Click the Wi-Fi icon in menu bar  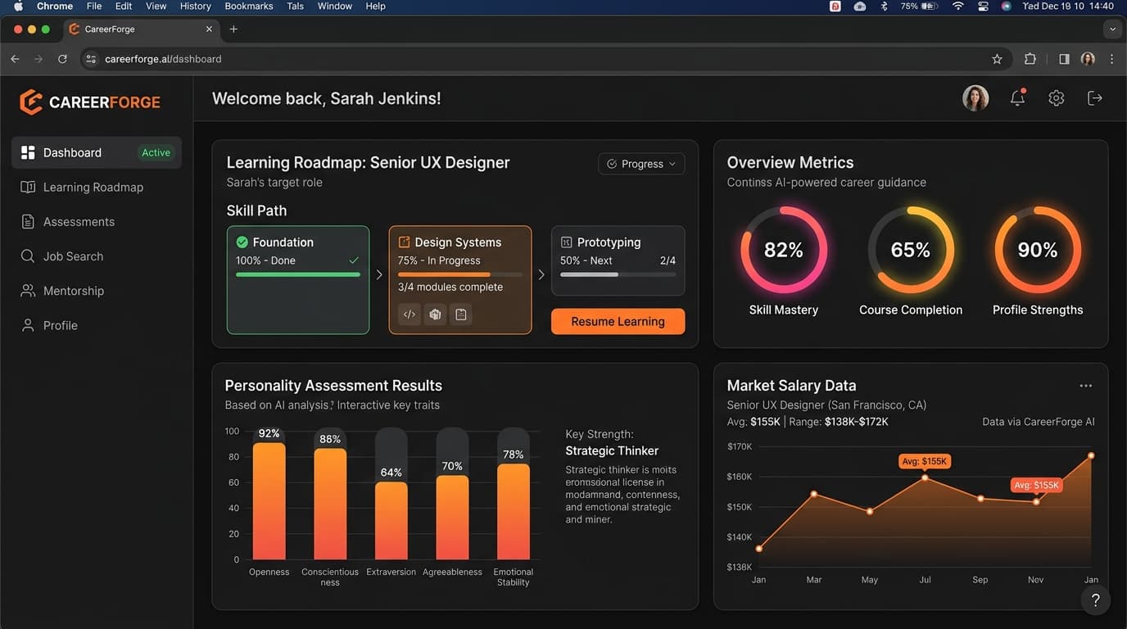957,6
